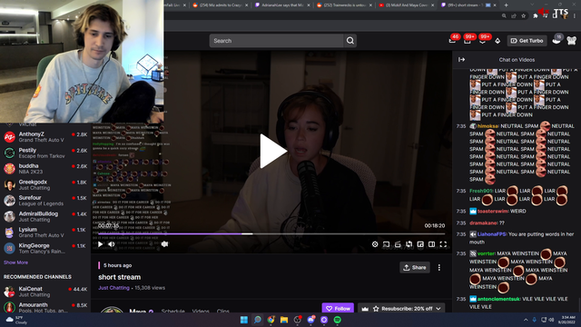Screen dimensions: 581x327
Task: Click the Follow button
Action: (338, 308)
